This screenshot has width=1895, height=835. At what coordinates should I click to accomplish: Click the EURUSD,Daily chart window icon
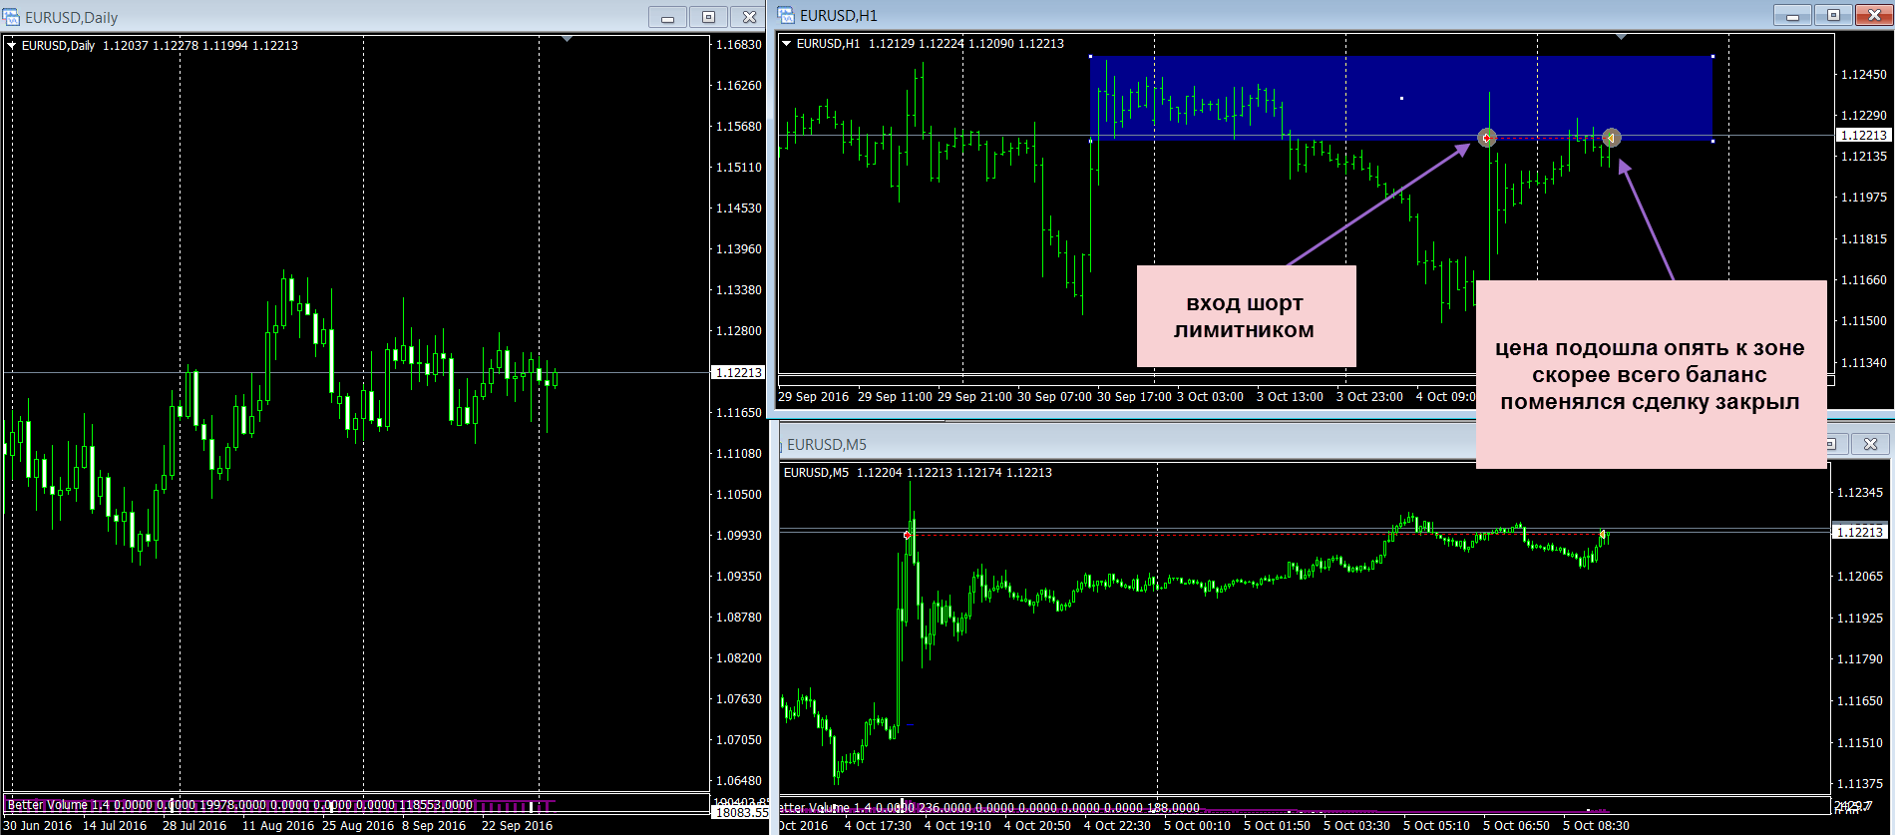(x=12, y=17)
